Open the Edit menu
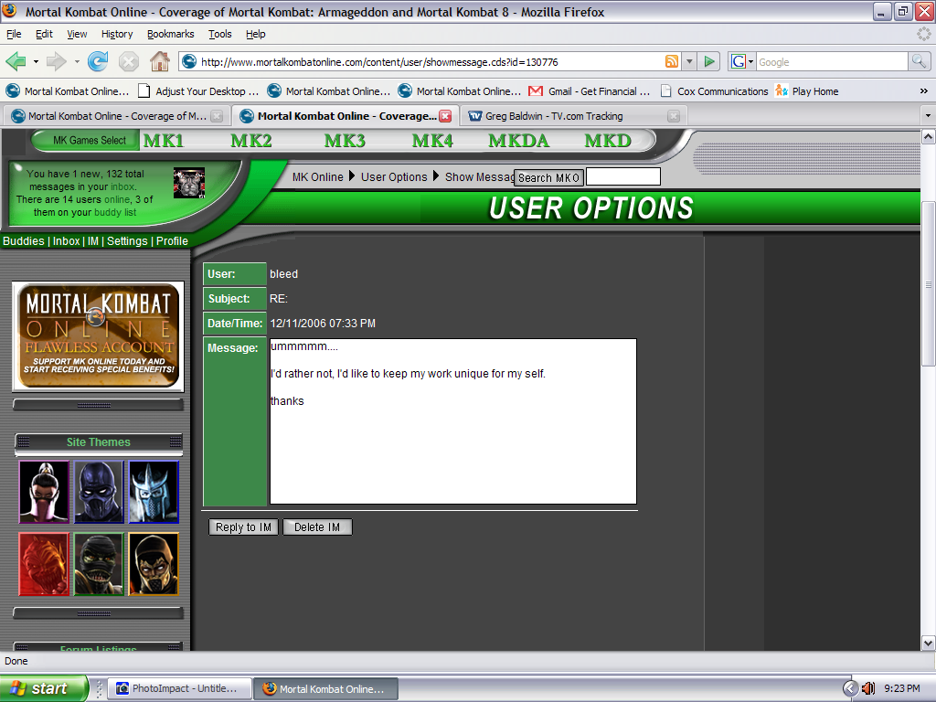The width and height of the screenshot is (936, 702). click(x=44, y=34)
